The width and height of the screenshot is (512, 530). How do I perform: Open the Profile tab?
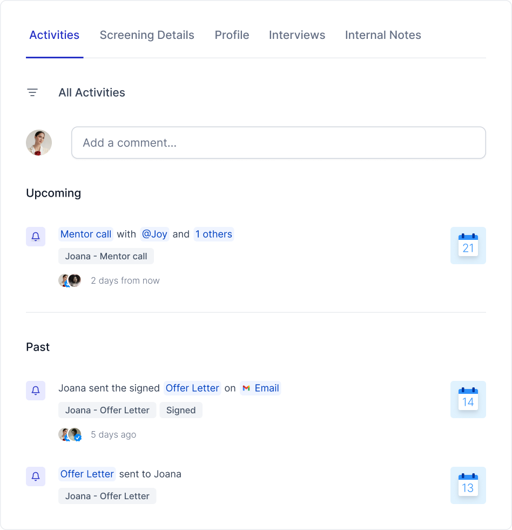[x=232, y=35]
